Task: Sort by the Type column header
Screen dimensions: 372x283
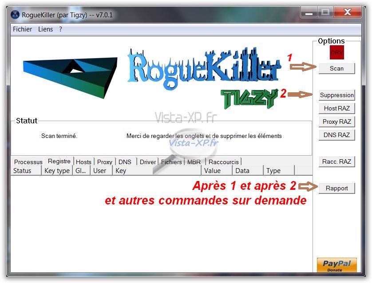Action: coord(279,171)
